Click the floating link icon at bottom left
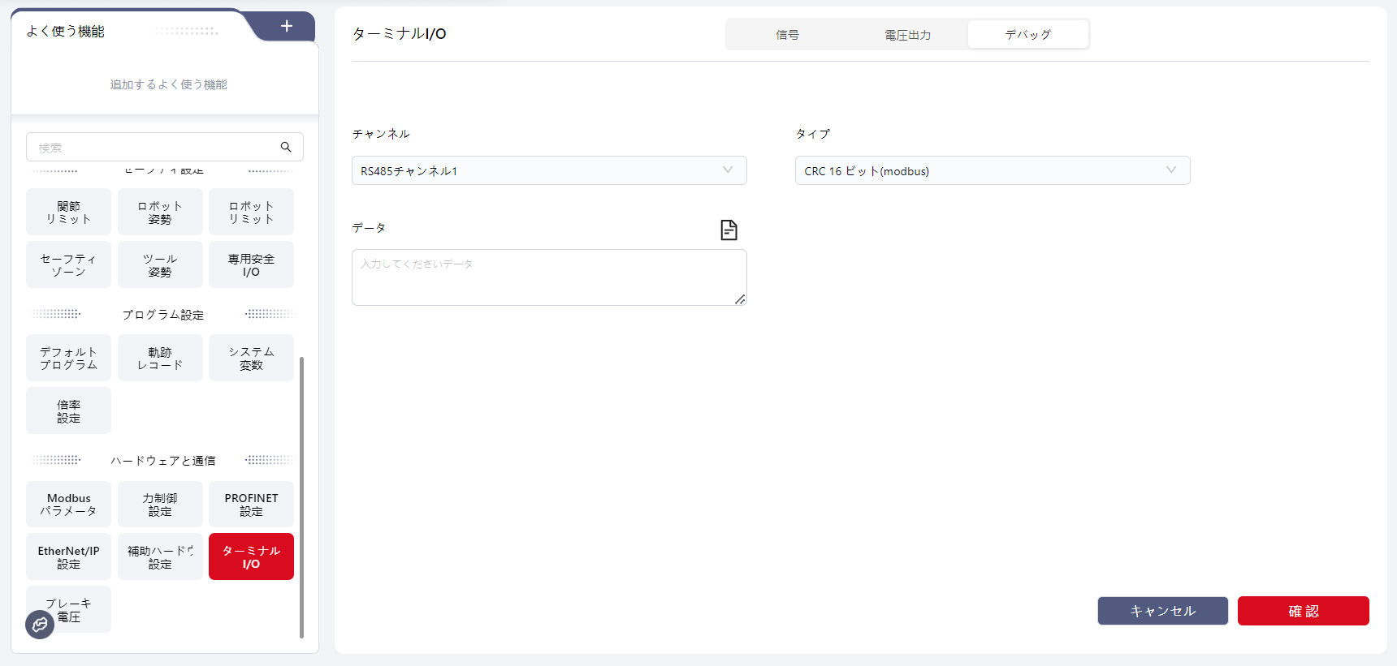This screenshot has width=1397, height=666. (x=40, y=625)
